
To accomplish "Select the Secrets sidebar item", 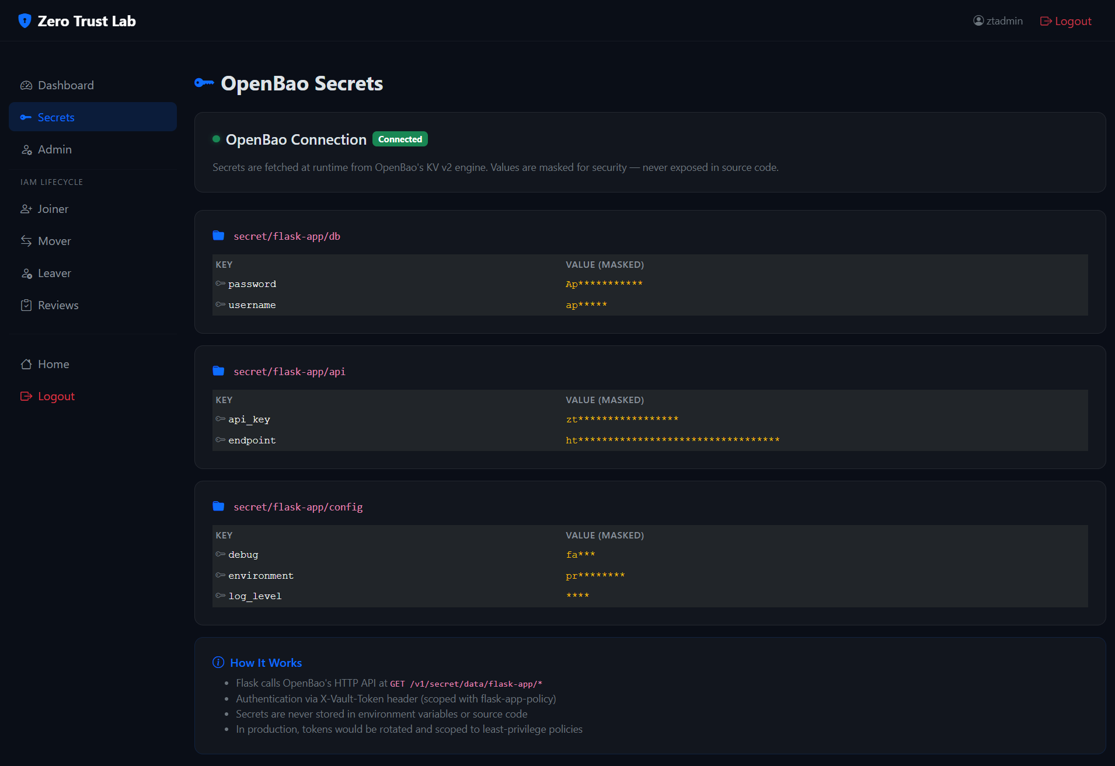I will click(56, 117).
